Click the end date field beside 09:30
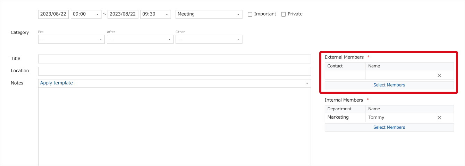The image size is (465, 166). coord(123,14)
